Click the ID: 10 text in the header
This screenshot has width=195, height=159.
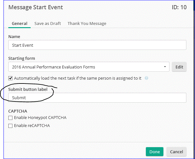[179, 7]
